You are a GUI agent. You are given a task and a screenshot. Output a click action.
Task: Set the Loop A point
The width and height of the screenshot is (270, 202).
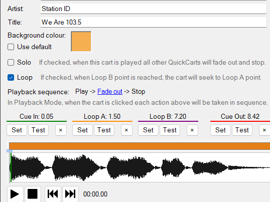click(82, 130)
